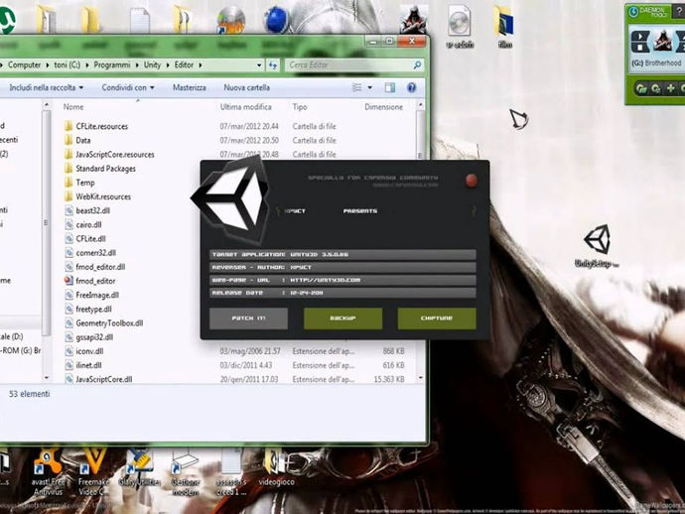Screen dimensions: 685x514
Task: Open the Freemake Video Converter shortcut
Action: click(x=94, y=473)
